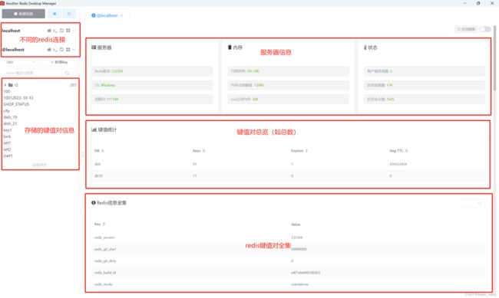Viewport: 499px width, 298px height.
Task: Click the redis_version row
Action: pyautogui.click(x=289, y=237)
